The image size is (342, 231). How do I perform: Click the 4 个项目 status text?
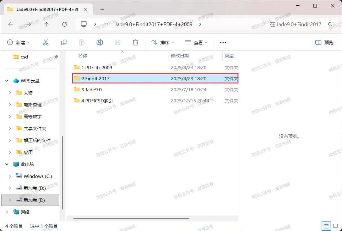14,226
